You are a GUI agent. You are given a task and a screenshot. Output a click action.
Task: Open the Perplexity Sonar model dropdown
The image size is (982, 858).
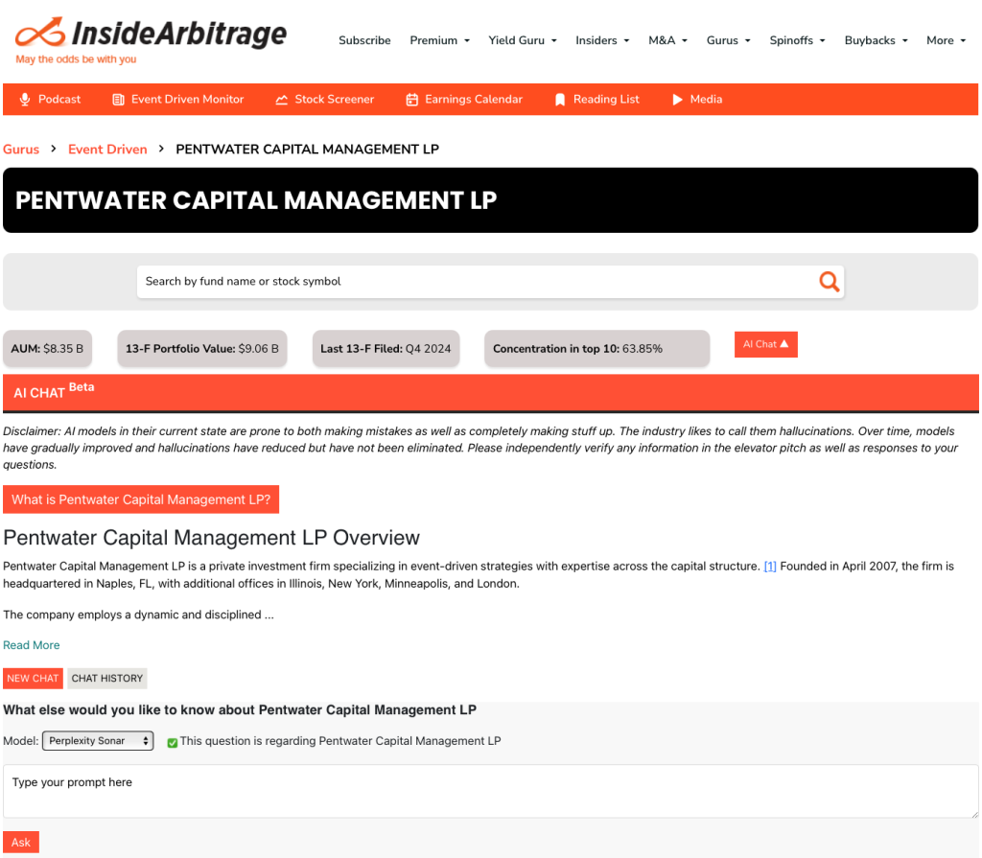(98, 741)
